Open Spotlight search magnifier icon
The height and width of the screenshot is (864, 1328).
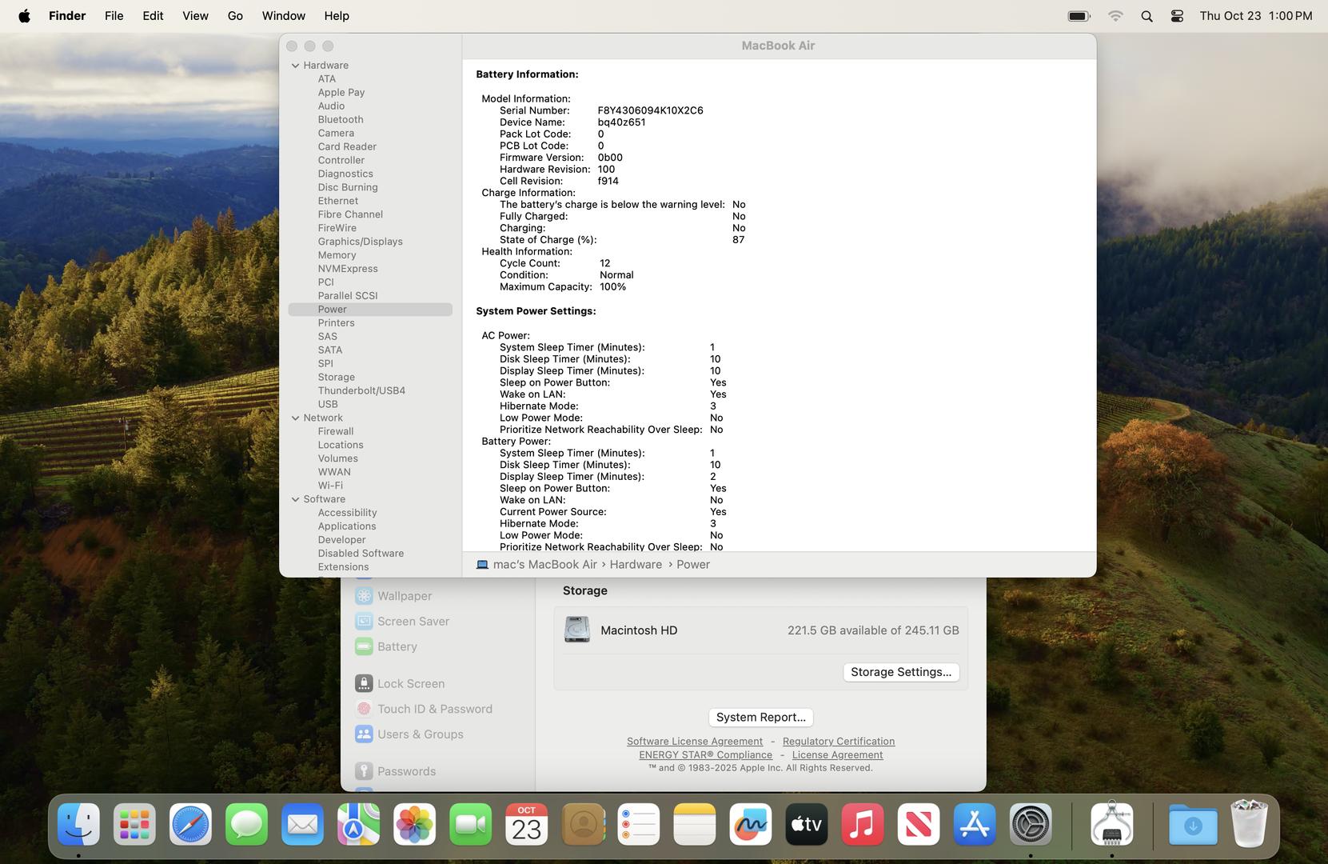pos(1147,16)
